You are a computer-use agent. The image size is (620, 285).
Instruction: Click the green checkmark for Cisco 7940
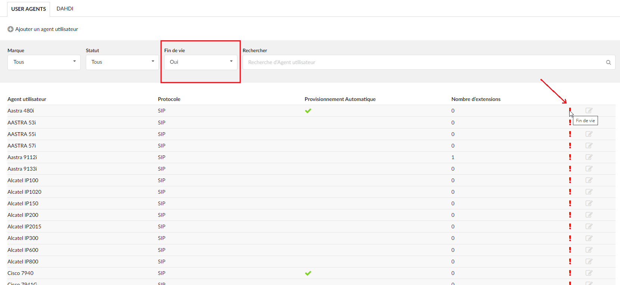point(308,273)
